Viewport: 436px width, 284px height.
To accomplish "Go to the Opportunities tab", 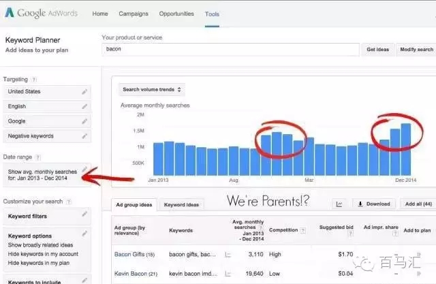I will tap(176, 14).
